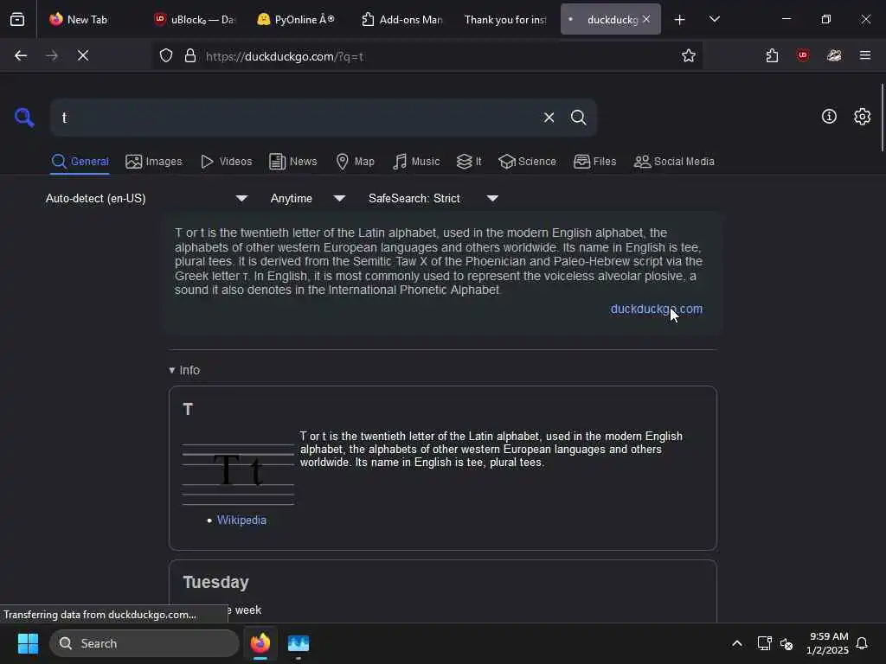This screenshot has height=664, width=886.
Task: Select the Map search category
Action: pos(355,162)
